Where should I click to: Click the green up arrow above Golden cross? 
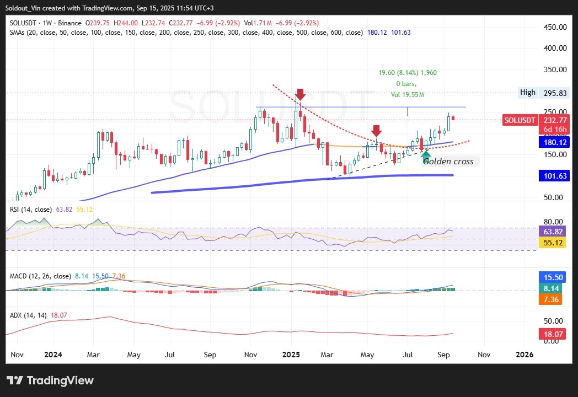[x=426, y=154]
